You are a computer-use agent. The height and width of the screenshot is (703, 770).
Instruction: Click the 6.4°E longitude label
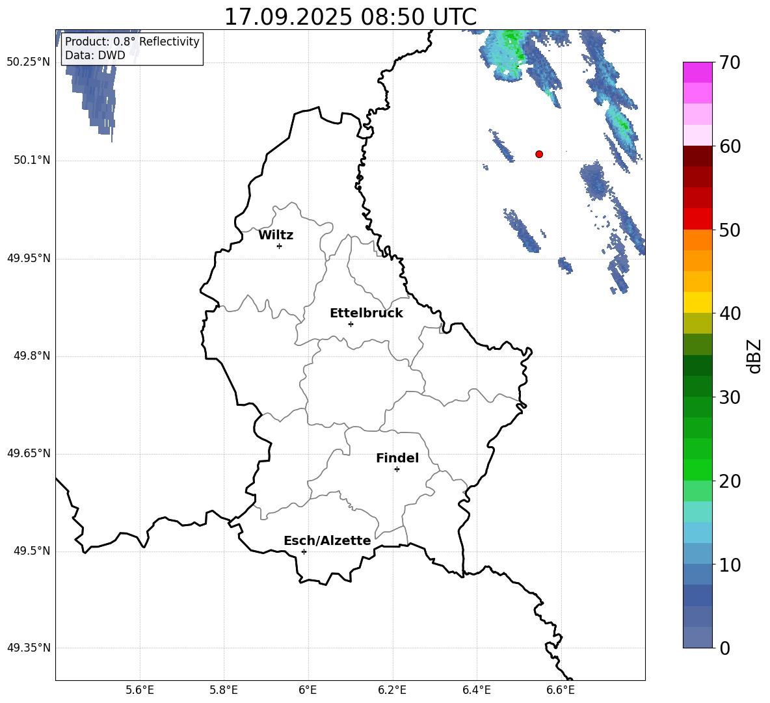pos(476,690)
